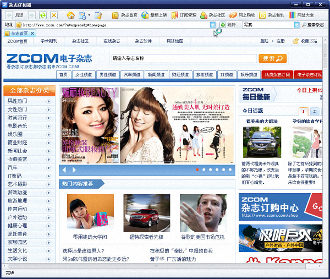Click the previous slide arrow on banner
The image size is (330, 279).
point(64,169)
